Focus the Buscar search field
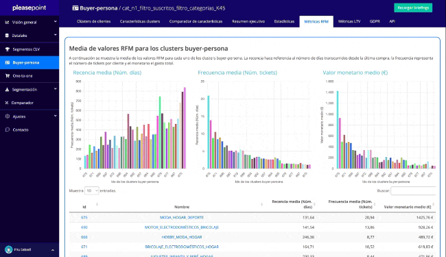The height and width of the screenshot is (257, 446). pos(413,191)
